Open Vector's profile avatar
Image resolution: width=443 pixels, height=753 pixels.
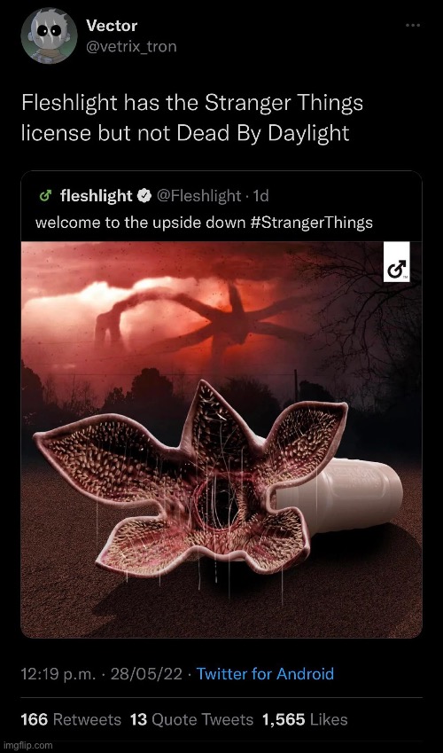(x=49, y=35)
